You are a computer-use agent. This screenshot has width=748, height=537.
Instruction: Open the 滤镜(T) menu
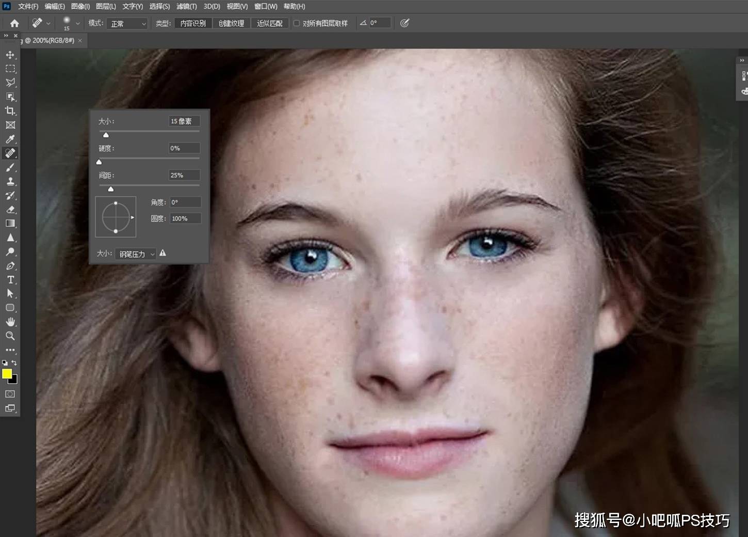pos(186,6)
